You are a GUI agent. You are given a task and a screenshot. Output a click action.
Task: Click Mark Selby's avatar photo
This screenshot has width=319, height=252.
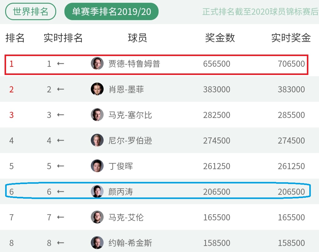(x=97, y=115)
